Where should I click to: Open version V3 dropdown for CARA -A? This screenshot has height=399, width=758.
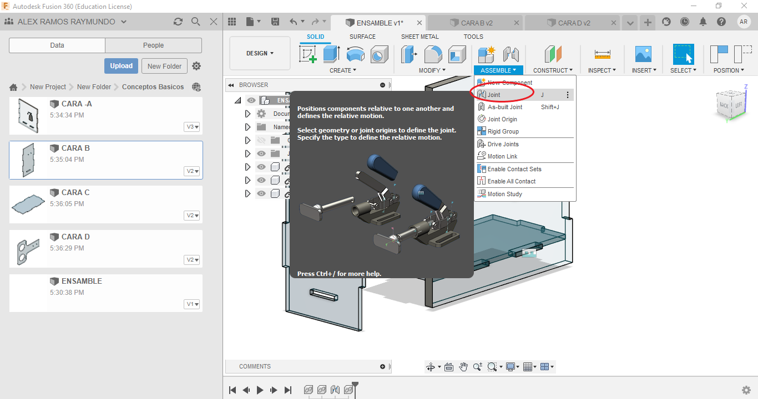tap(192, 127)
